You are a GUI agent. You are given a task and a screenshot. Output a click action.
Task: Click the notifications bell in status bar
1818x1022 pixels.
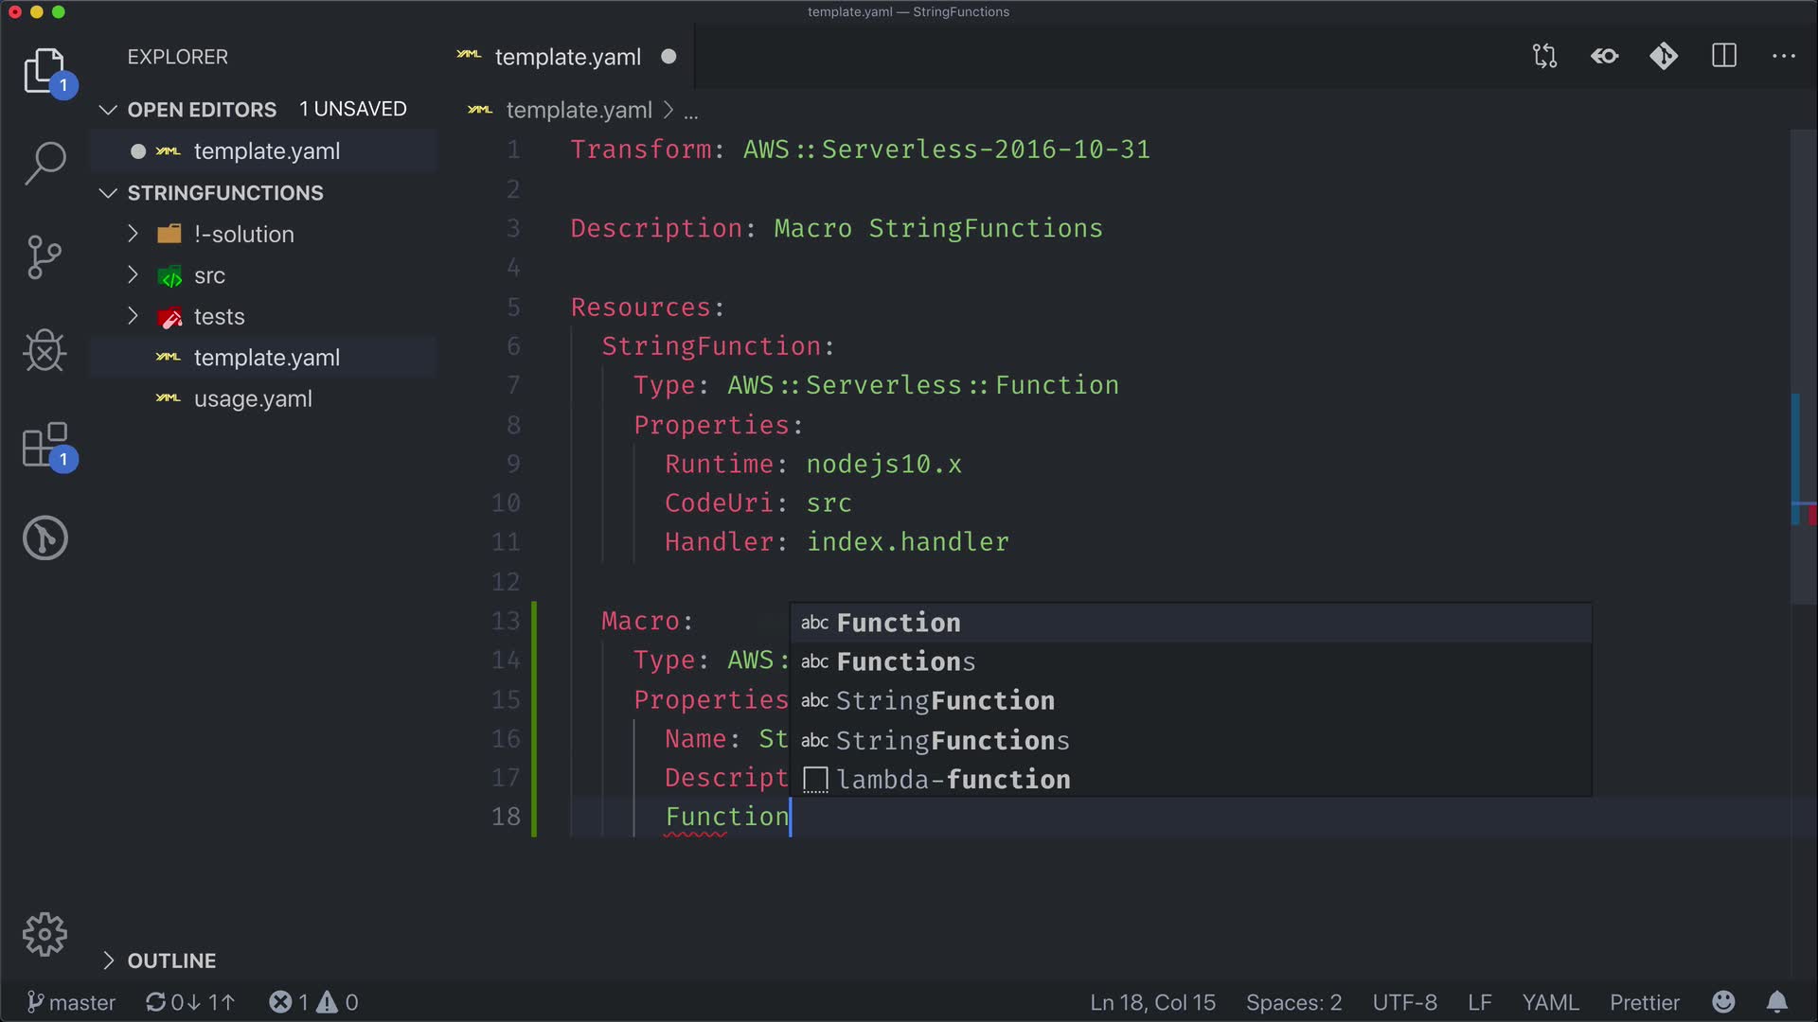(1777, 1002)
